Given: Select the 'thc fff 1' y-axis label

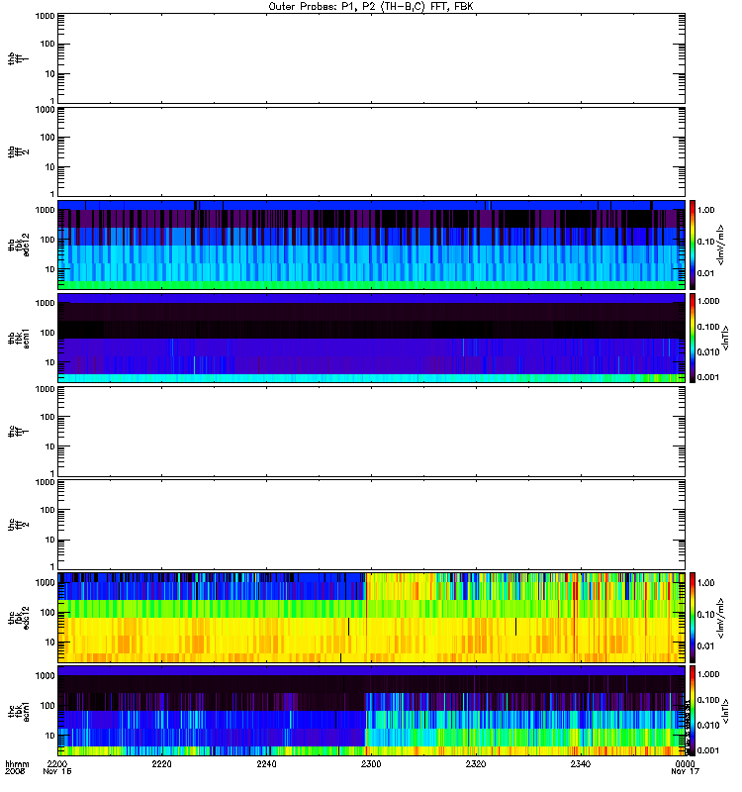Looking at the screenshot, I should point(18,432).
